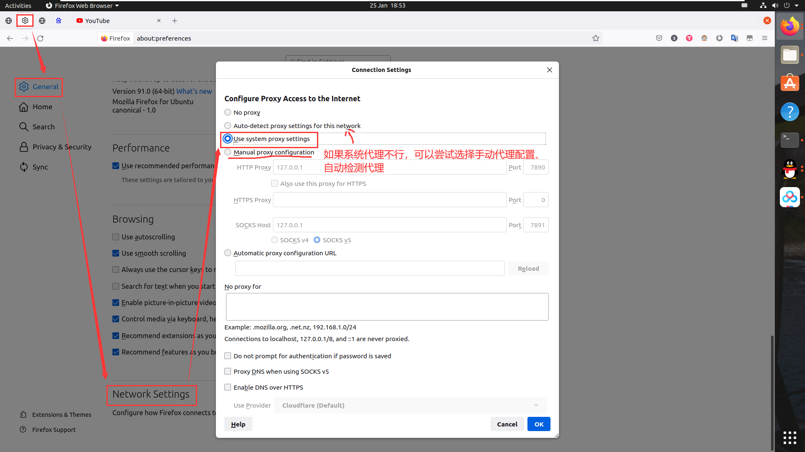805x452 pixels.
Task: Open the Firefox Web Browser app menu dropdown
Action: 83,5
